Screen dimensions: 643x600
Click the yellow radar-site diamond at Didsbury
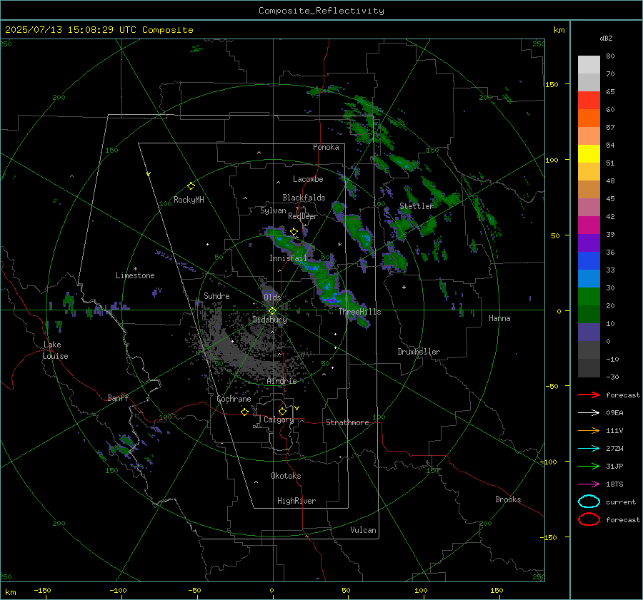click(272, 311)
